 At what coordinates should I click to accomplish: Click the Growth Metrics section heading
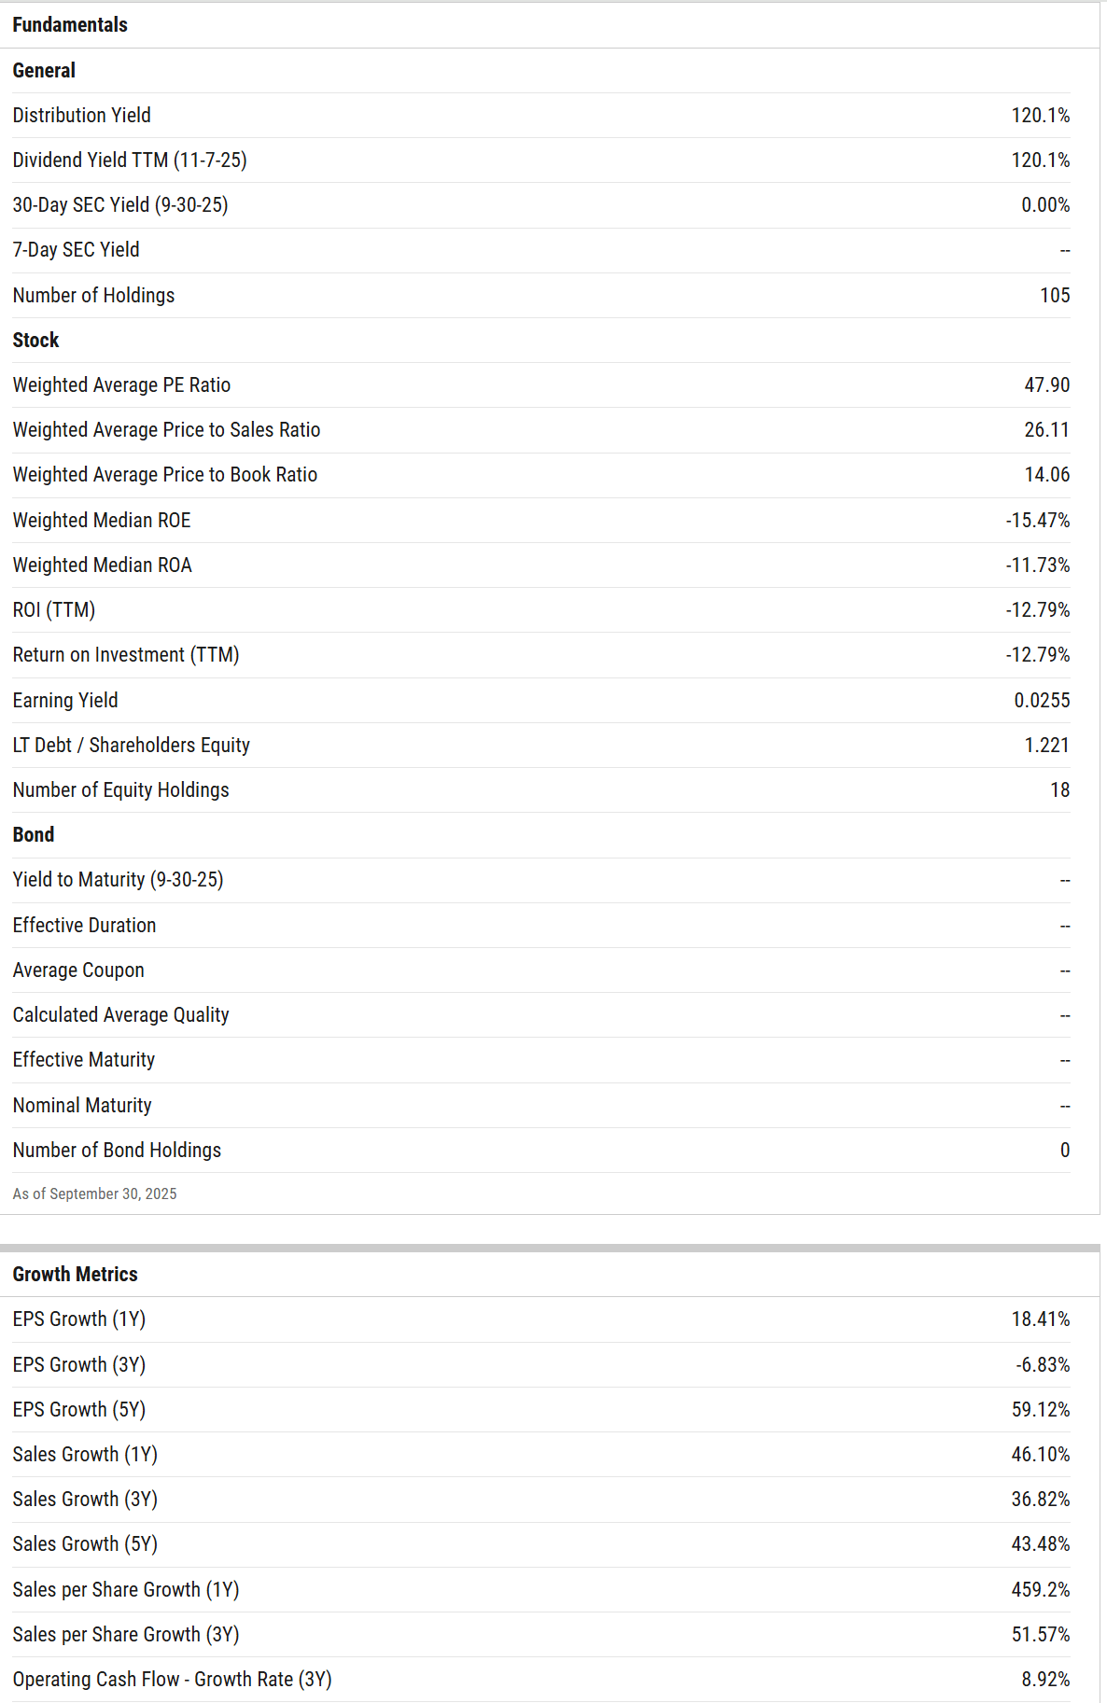pos(75,1275)
